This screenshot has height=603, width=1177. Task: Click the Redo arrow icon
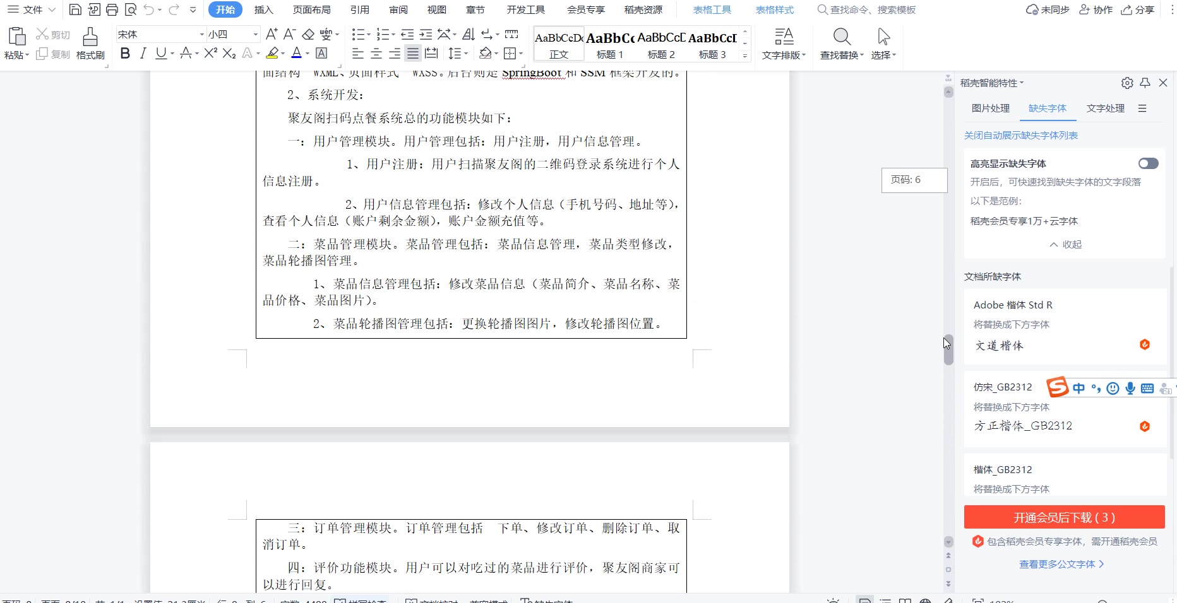pyautogui.click(x=174, y=9)
